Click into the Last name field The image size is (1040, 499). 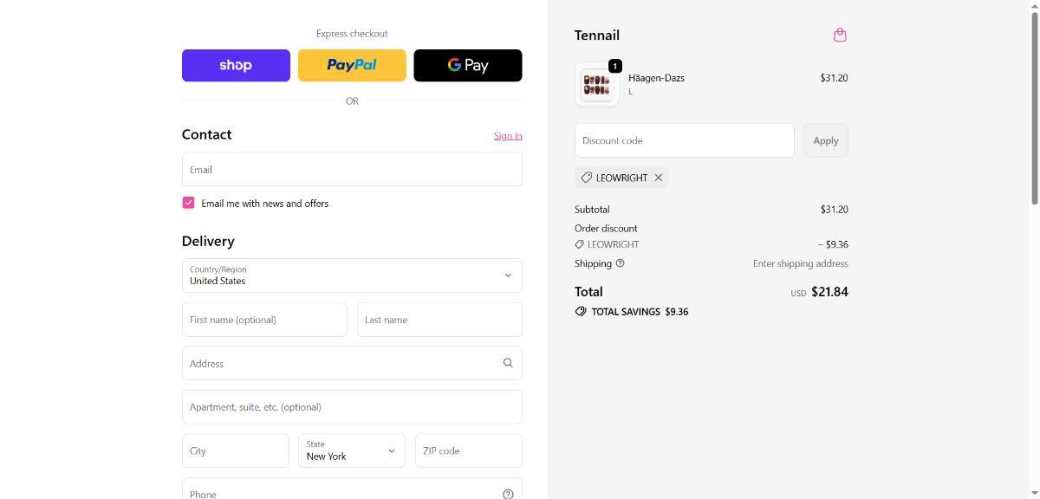click(439, 320)
